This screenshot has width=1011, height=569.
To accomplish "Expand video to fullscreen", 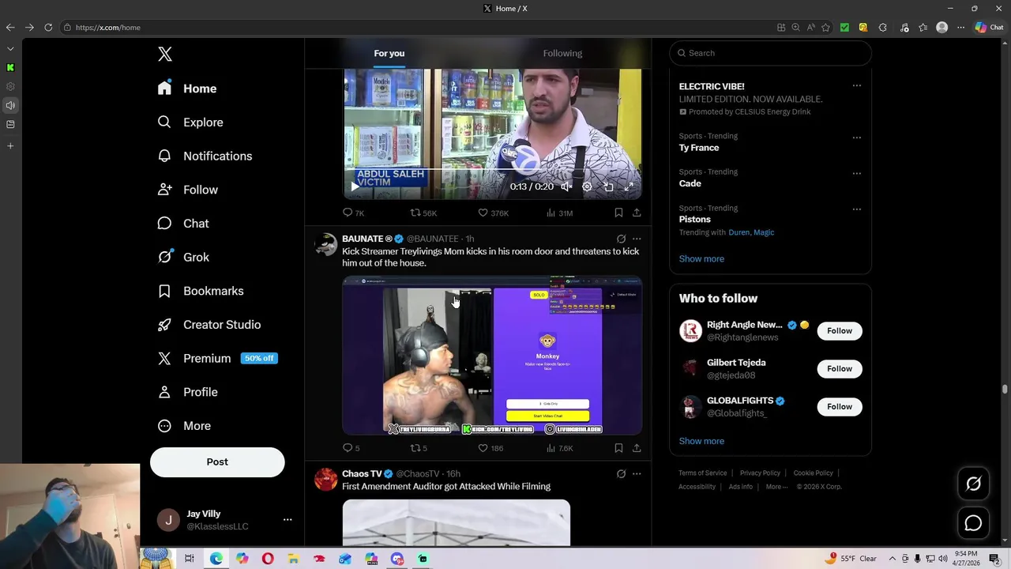I will [629, 187].
